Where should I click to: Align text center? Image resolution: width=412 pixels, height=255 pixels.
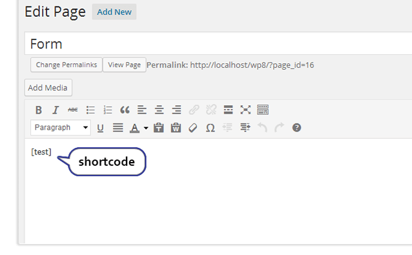coord(160,110)
